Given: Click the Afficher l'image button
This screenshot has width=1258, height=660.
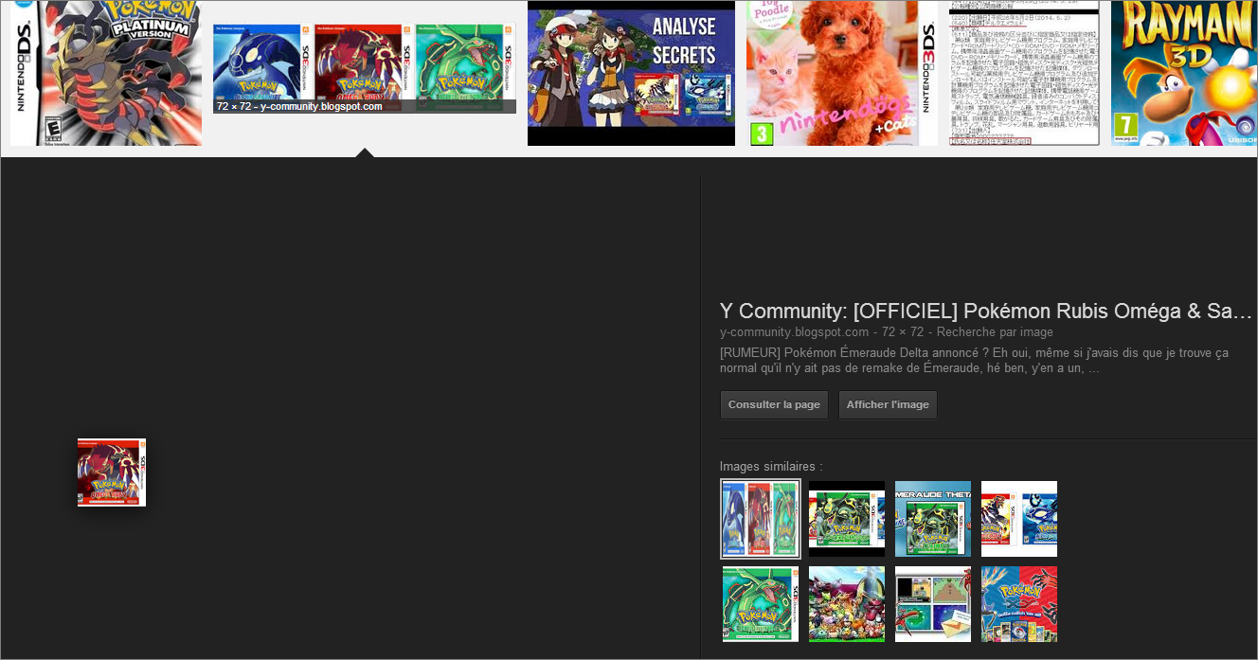Looking at the screenshot, I should coord(888,404).
